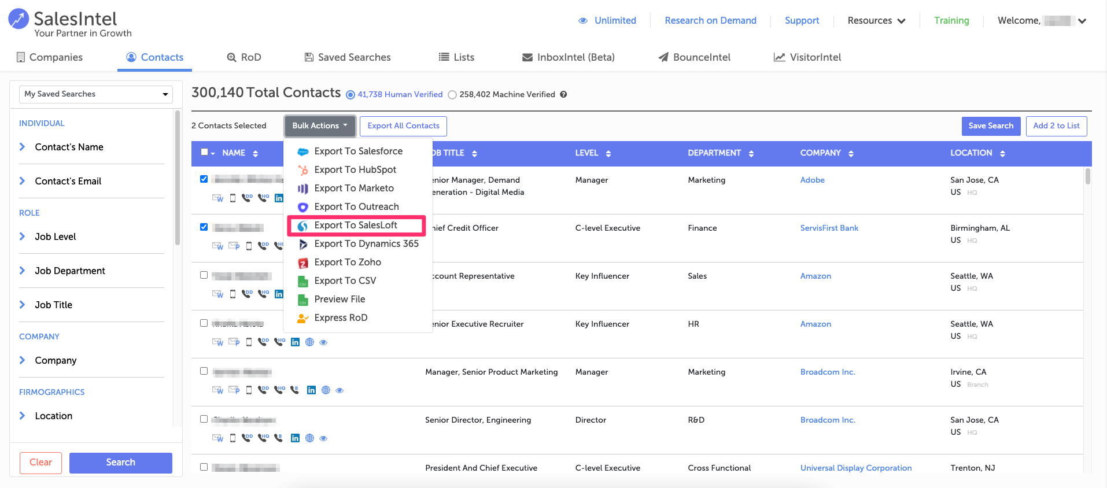Open the My Saved Searches dropdown

(96, 94)
